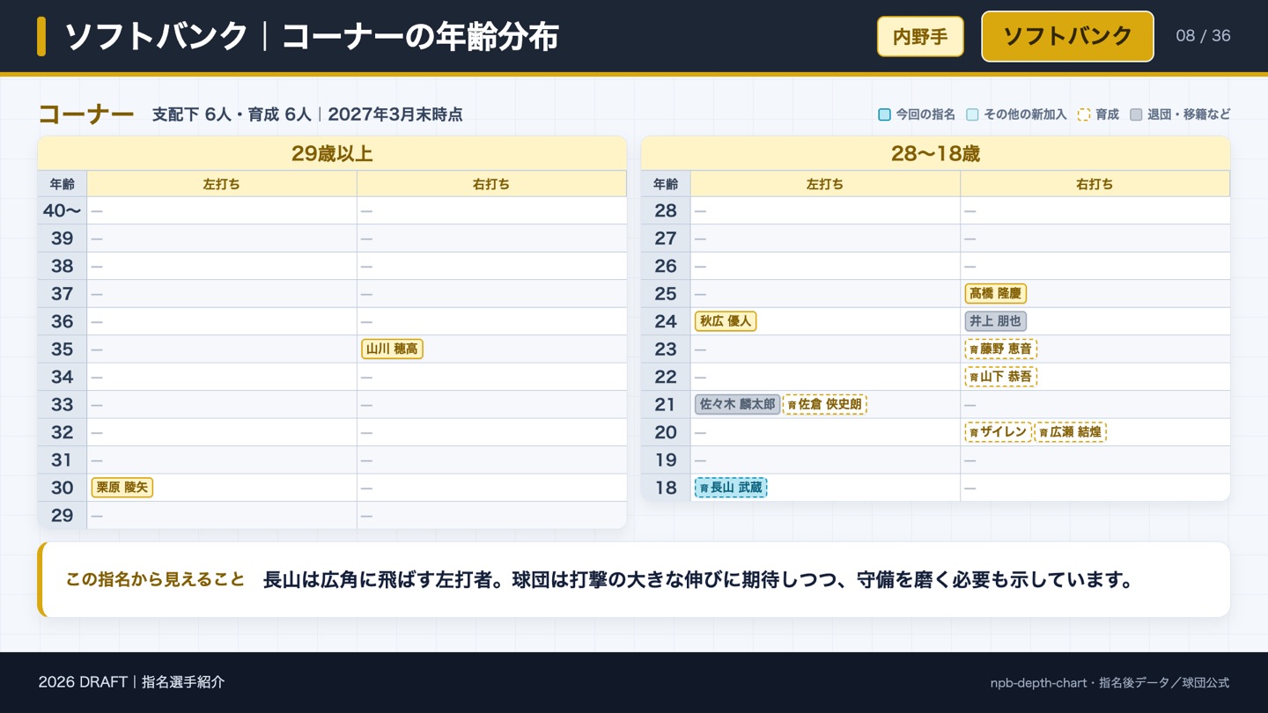Click the 28〜18歳 table heading

pyautogui.click(x=935, y=153)
